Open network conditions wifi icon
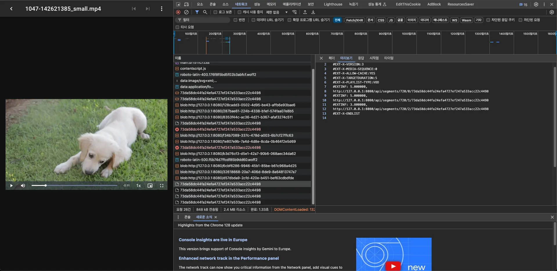This screenshot has height=271, width=557. (x=294, y=12)
